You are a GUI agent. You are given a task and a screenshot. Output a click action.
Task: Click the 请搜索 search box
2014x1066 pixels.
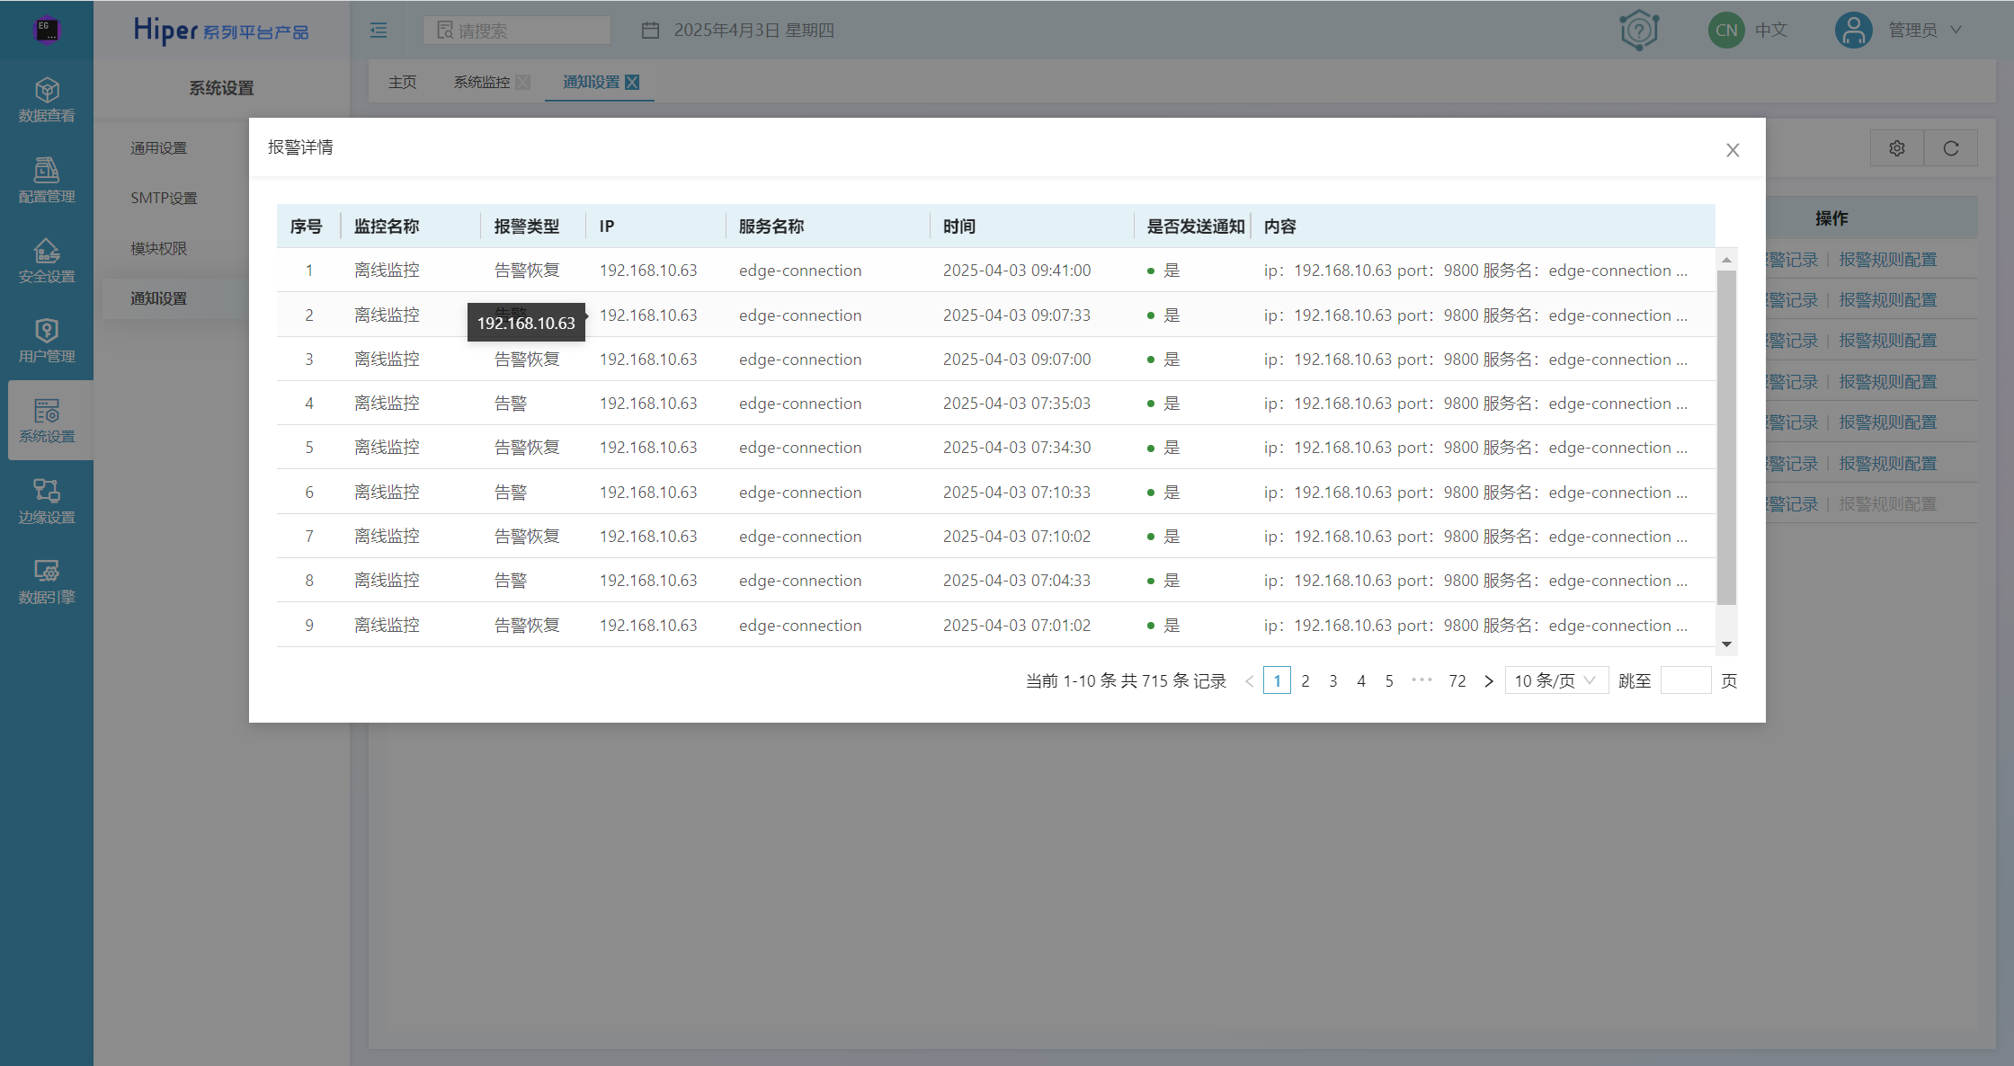[517, 31]
